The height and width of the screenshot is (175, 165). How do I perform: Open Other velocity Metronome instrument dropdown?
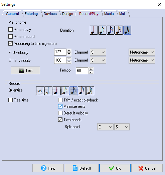[142, 60]
